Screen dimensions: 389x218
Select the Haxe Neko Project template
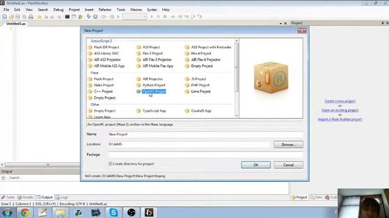[100, 85]
